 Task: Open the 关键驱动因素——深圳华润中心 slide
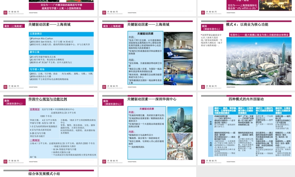coord(147,129)
